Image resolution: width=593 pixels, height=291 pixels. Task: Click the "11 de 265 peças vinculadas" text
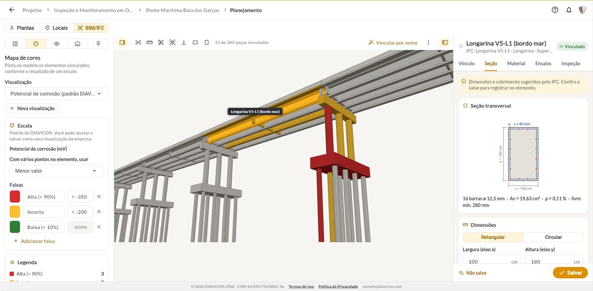point(242,43)
